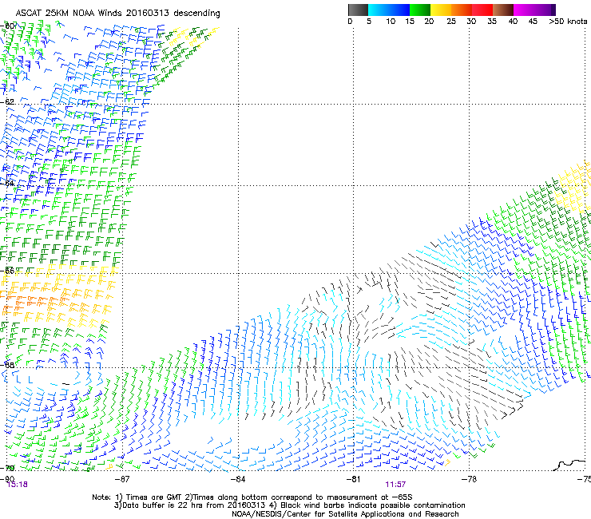Screen dimensions: 591x519
Task: Select the orange 25–30 knots color bar segment
Action: [x=462, y=10]
